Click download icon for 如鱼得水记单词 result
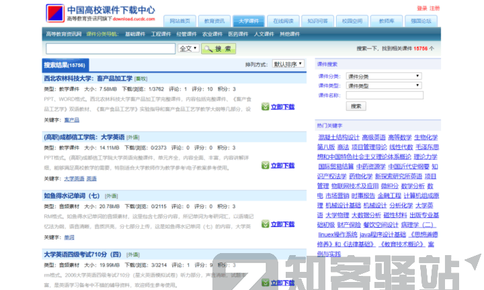Viewport: 484px width, 290px height. point(265,224)
